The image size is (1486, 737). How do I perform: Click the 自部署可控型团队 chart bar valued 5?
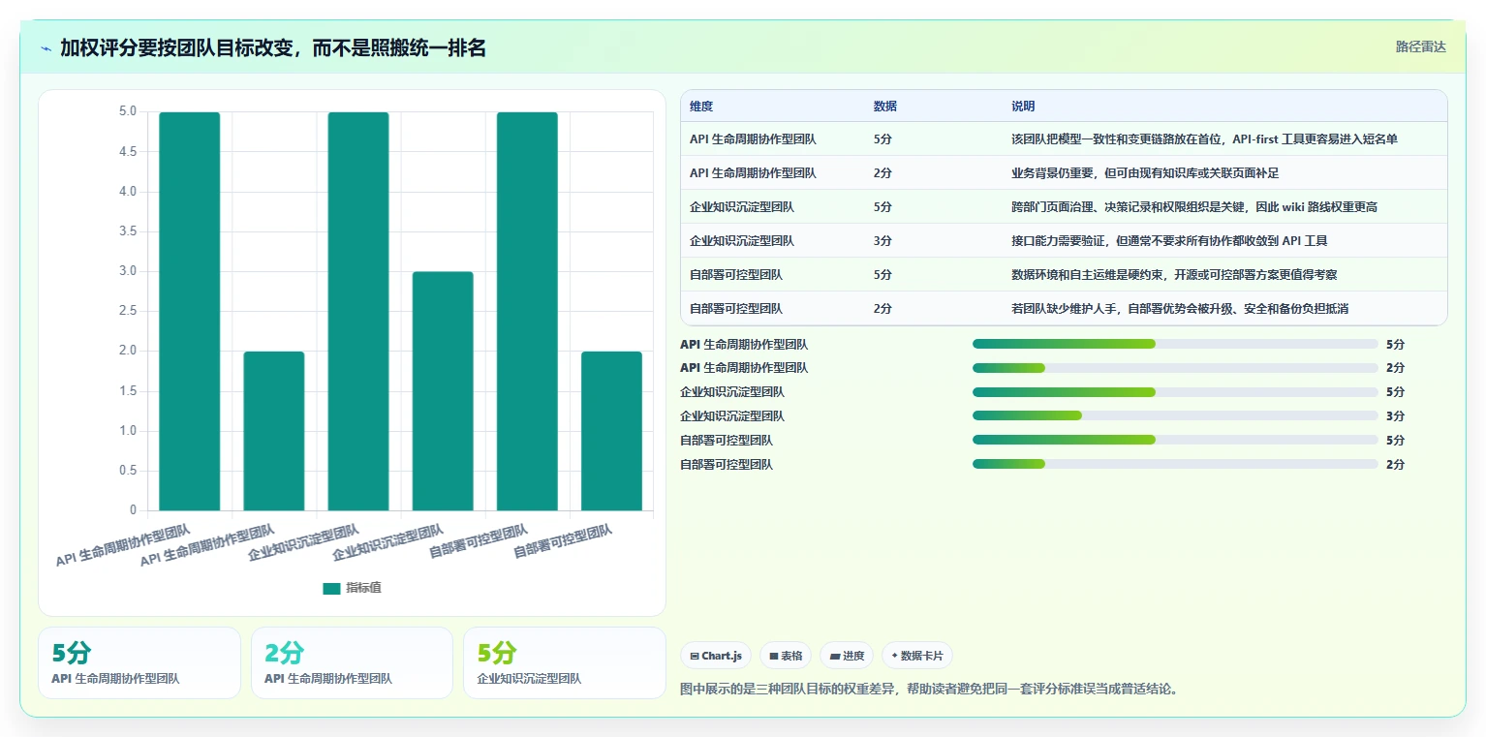click(527, 311)
